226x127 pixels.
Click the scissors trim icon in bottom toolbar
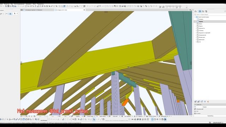73,119
